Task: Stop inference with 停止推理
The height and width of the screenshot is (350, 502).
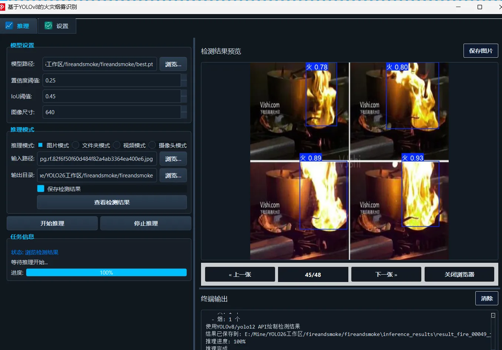Action: (146, 223)
